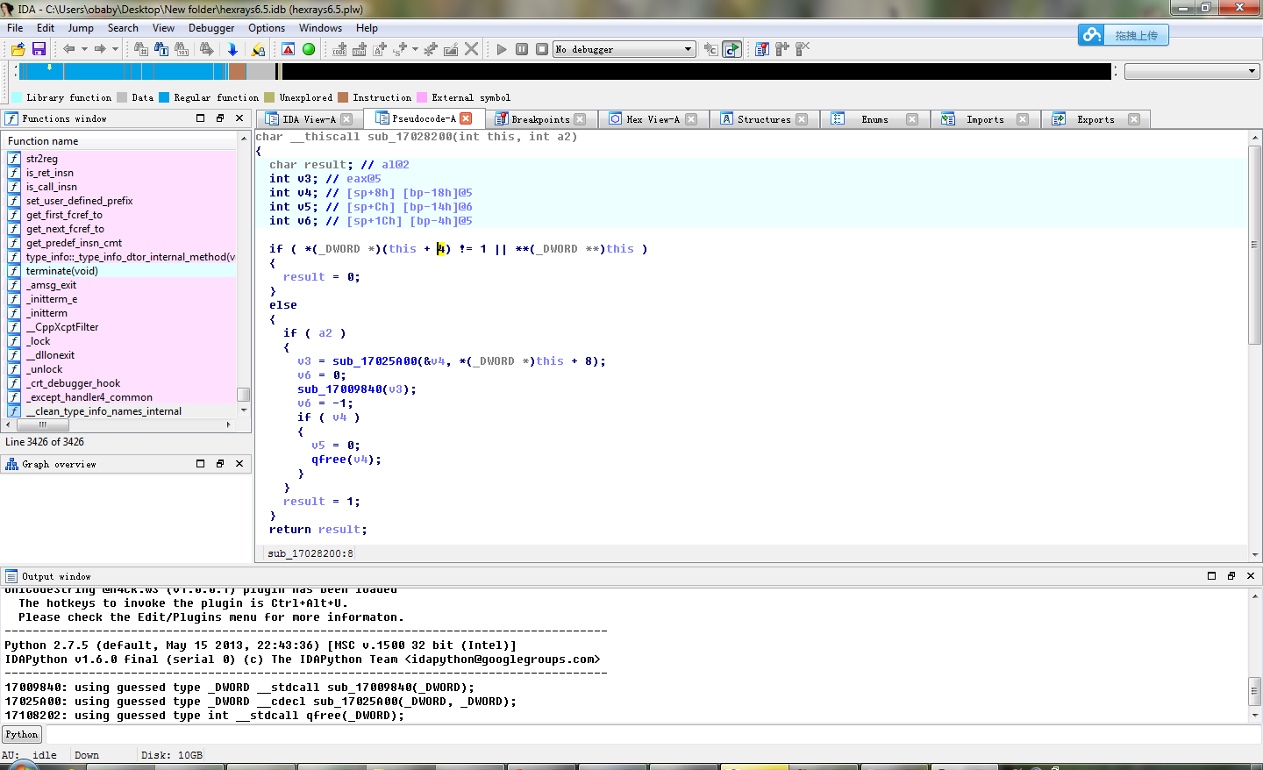Click the gray X delete toolbar icon

tap(471, 49)
